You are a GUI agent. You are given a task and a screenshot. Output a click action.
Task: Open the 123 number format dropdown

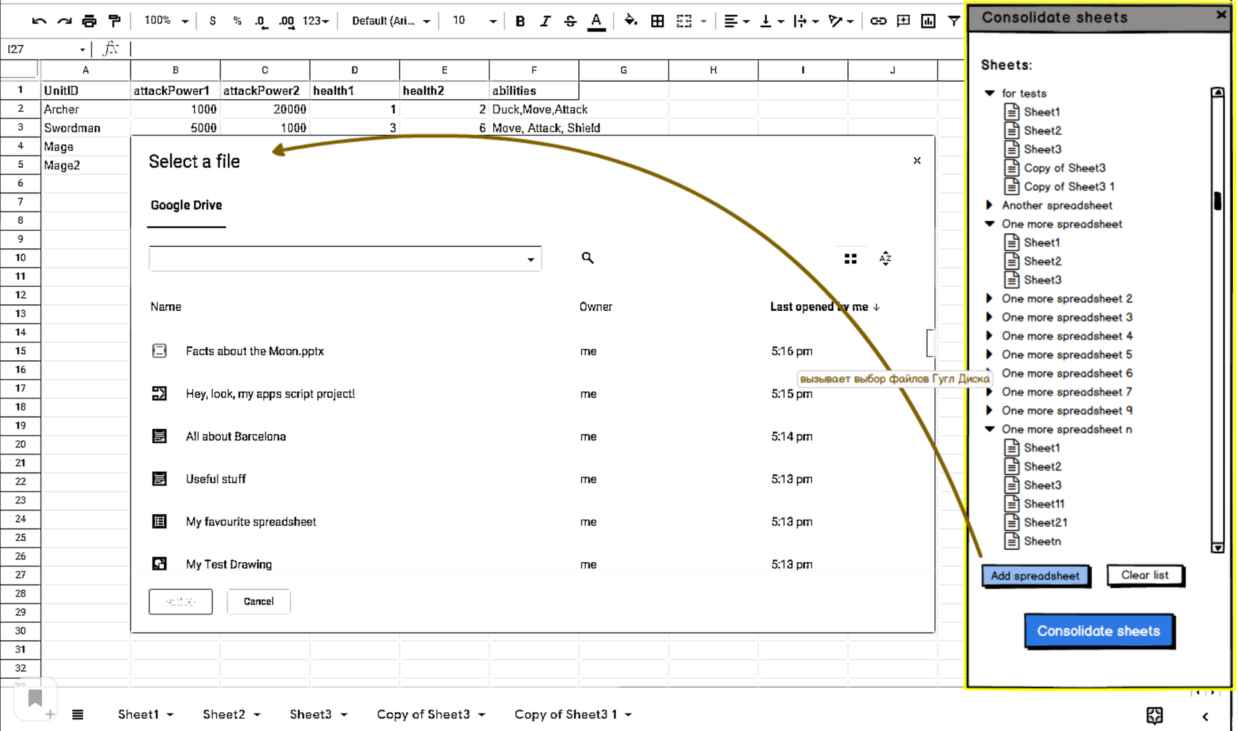(315, 21)
